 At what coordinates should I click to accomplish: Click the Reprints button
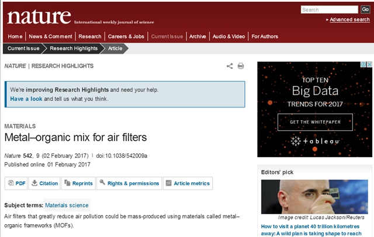(x=78, y=183)
